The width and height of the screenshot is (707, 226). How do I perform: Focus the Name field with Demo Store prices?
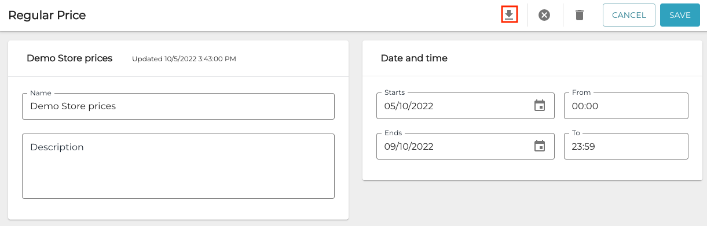[178, 106]
